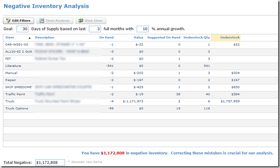Click the Item Analysis button label

(x=57, y=21)
